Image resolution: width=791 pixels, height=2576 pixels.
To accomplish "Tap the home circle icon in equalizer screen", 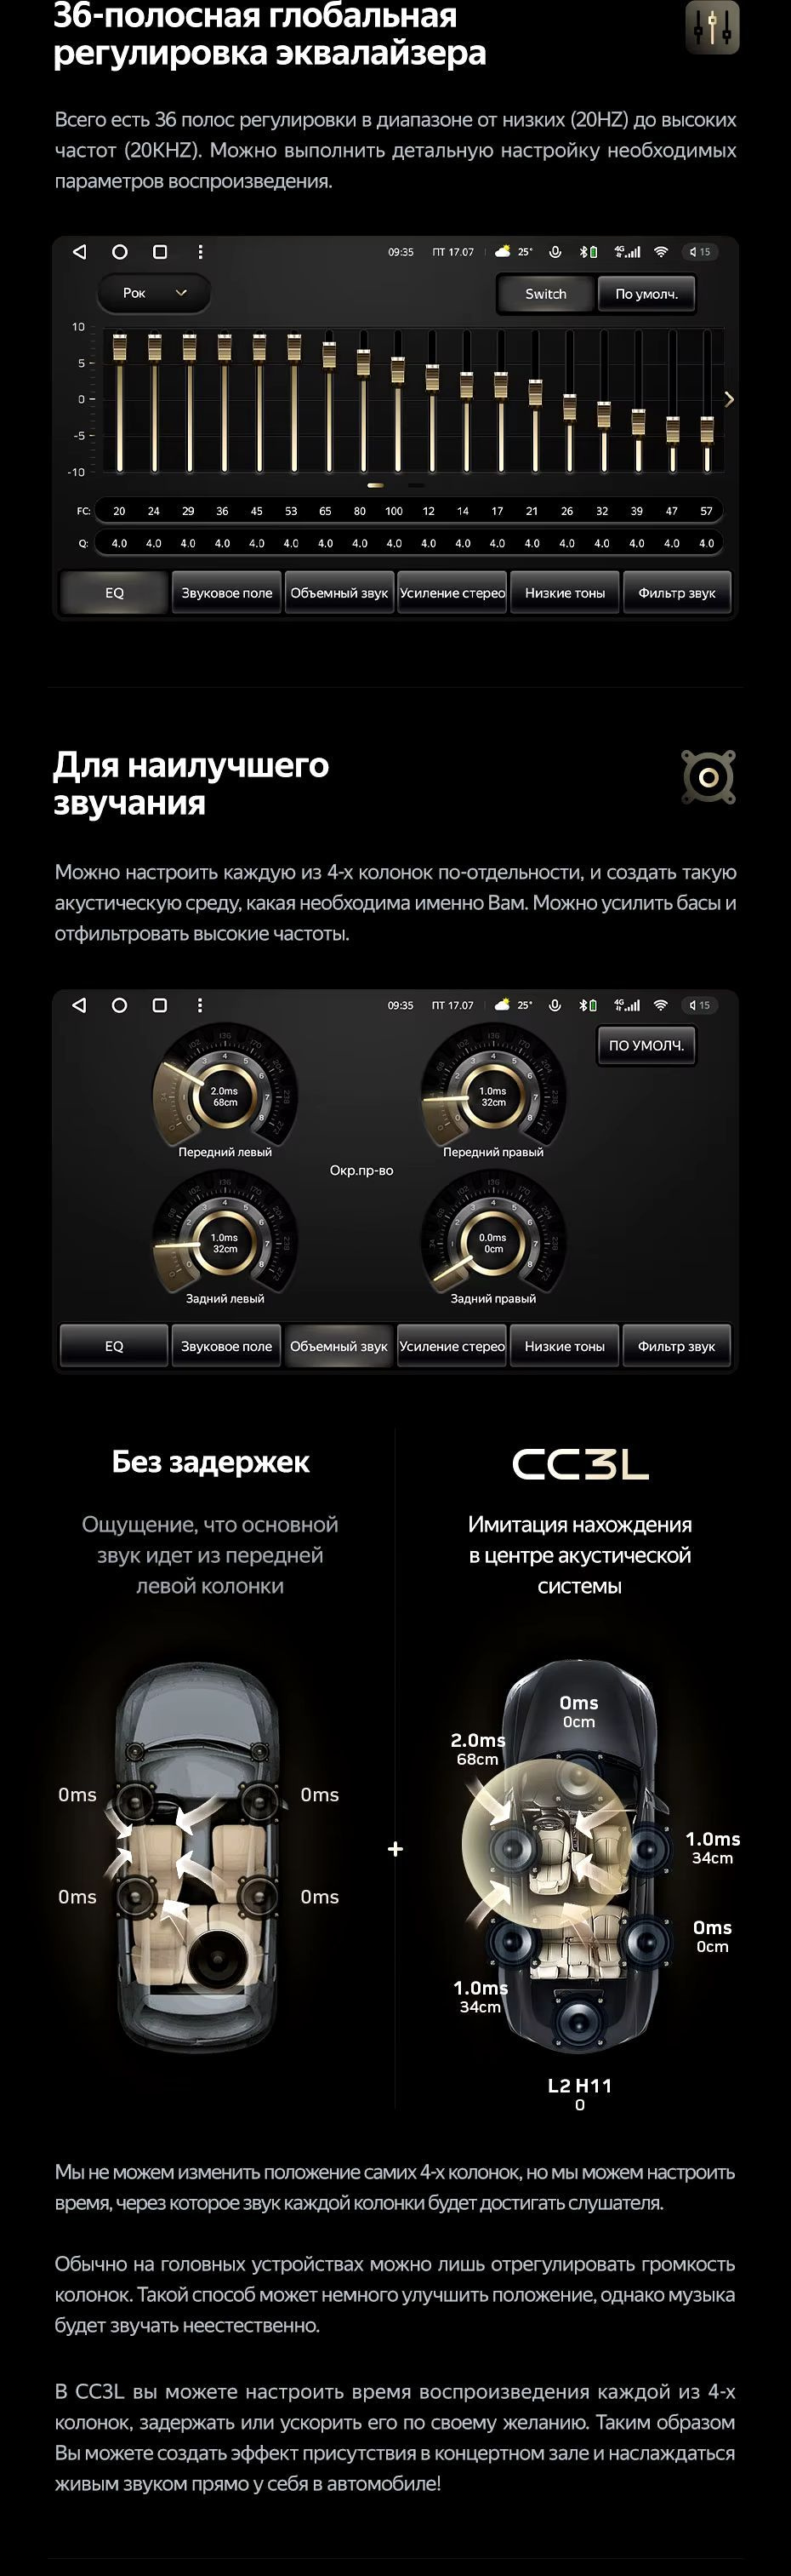I will [x=120, y=252].
